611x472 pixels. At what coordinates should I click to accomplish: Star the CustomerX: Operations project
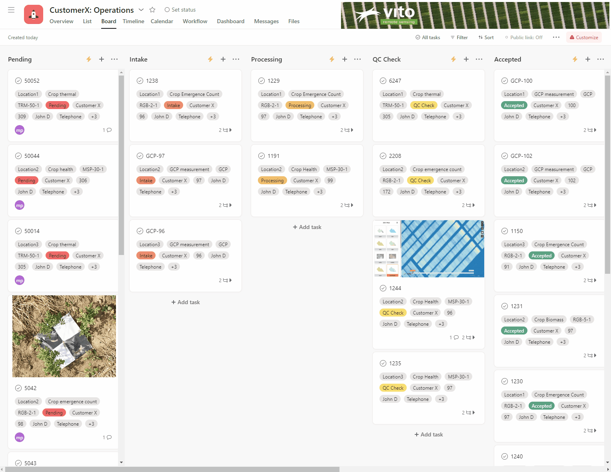click(152, 10)
